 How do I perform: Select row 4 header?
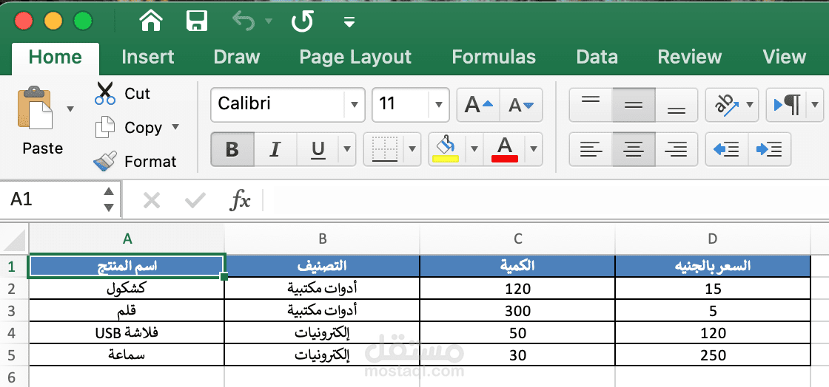[x=14, y=333]
